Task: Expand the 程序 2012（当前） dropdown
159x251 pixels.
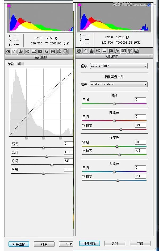Action: click(x=119, y=66)
